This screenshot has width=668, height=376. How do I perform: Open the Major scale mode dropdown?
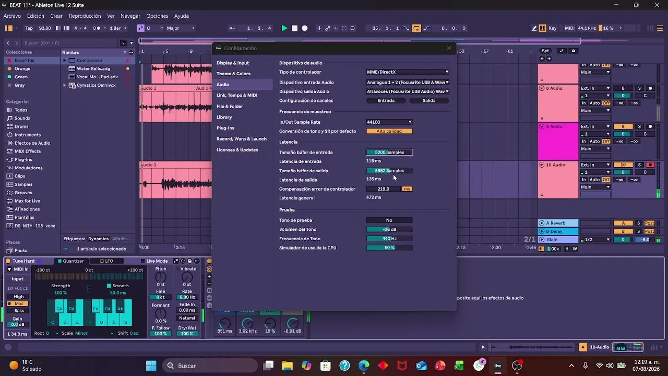click(181, 28)
